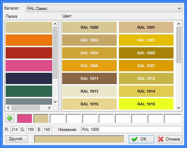Click the last empty favorite slot
187x148 pixels.
tap(173, 119)
